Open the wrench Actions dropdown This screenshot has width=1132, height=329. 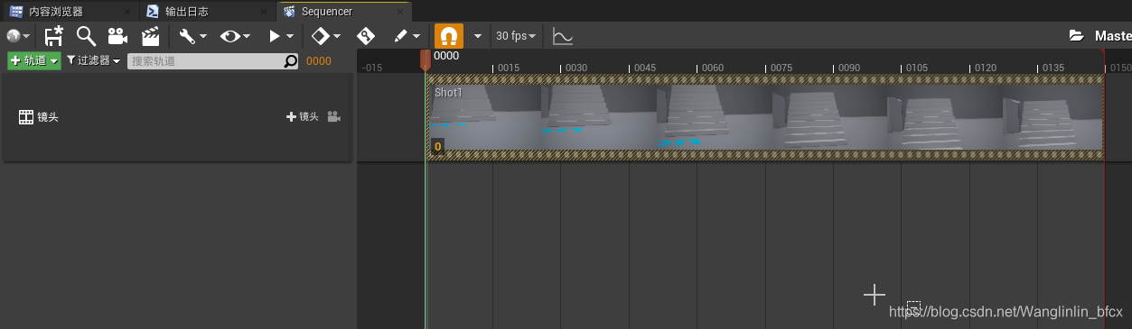coord(192,36)
